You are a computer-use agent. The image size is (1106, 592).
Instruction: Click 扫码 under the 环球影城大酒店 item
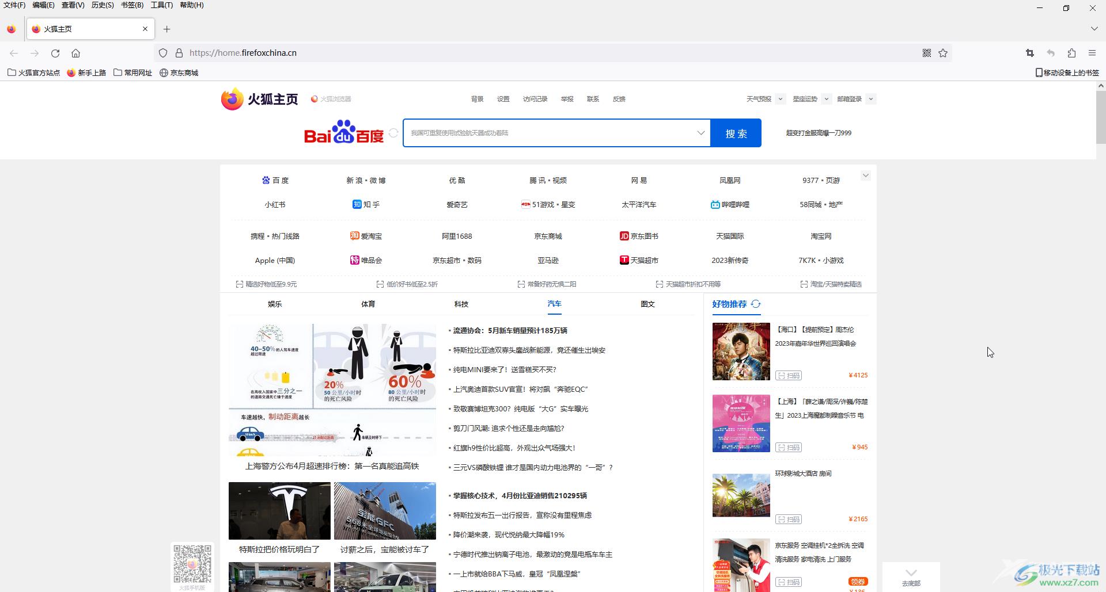(789, 520)
